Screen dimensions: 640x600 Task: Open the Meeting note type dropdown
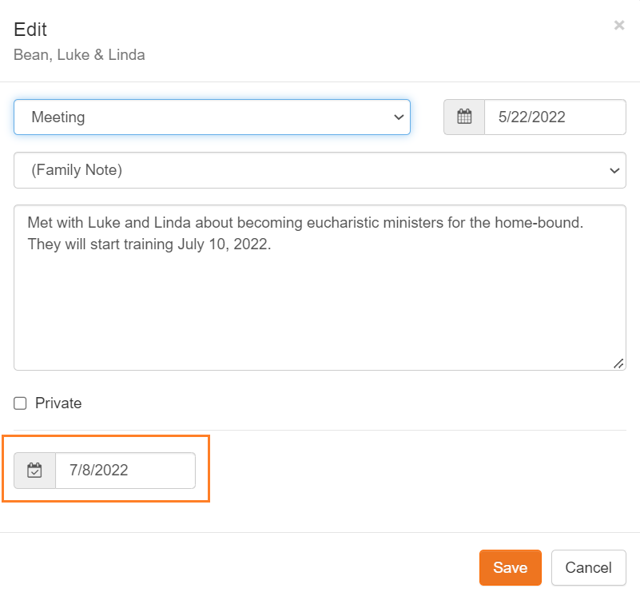[x=212, y=117]
